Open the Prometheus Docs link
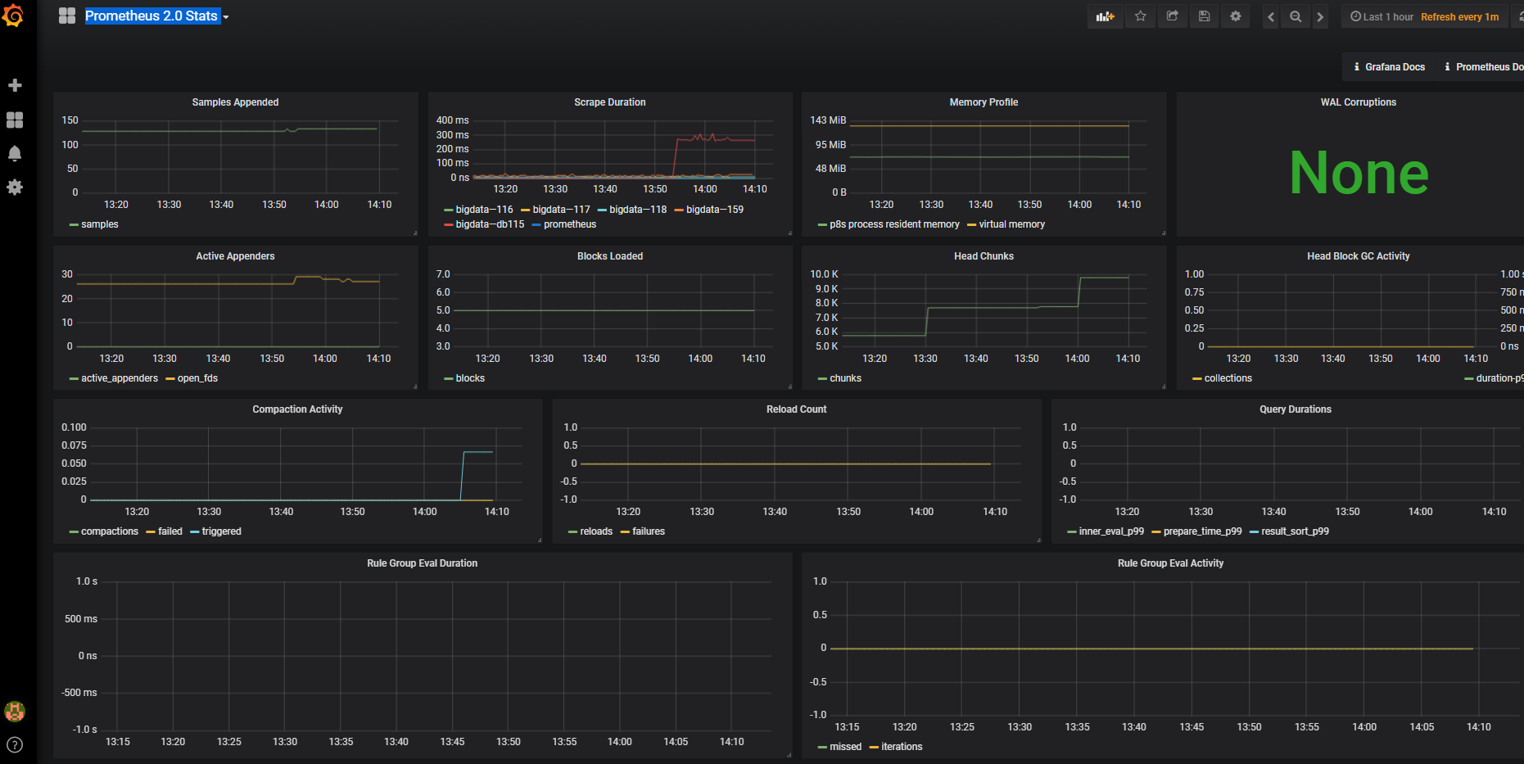 click(x=1484, y=67)
